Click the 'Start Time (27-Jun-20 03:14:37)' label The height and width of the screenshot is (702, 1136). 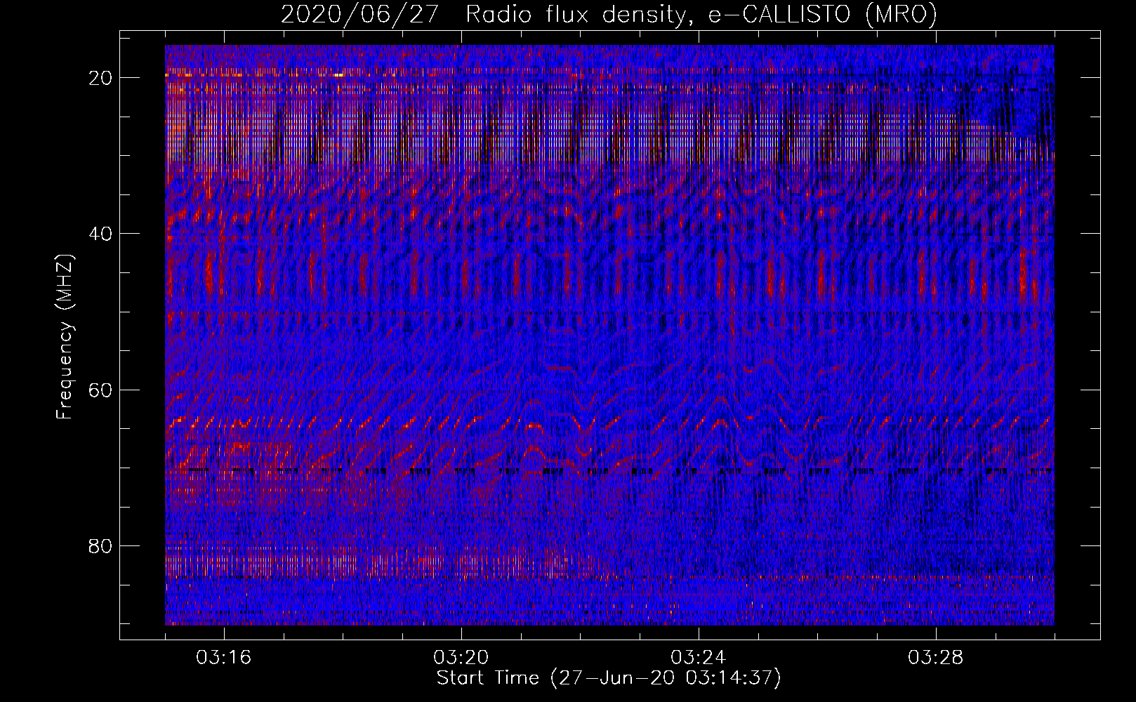click(609, 678)
